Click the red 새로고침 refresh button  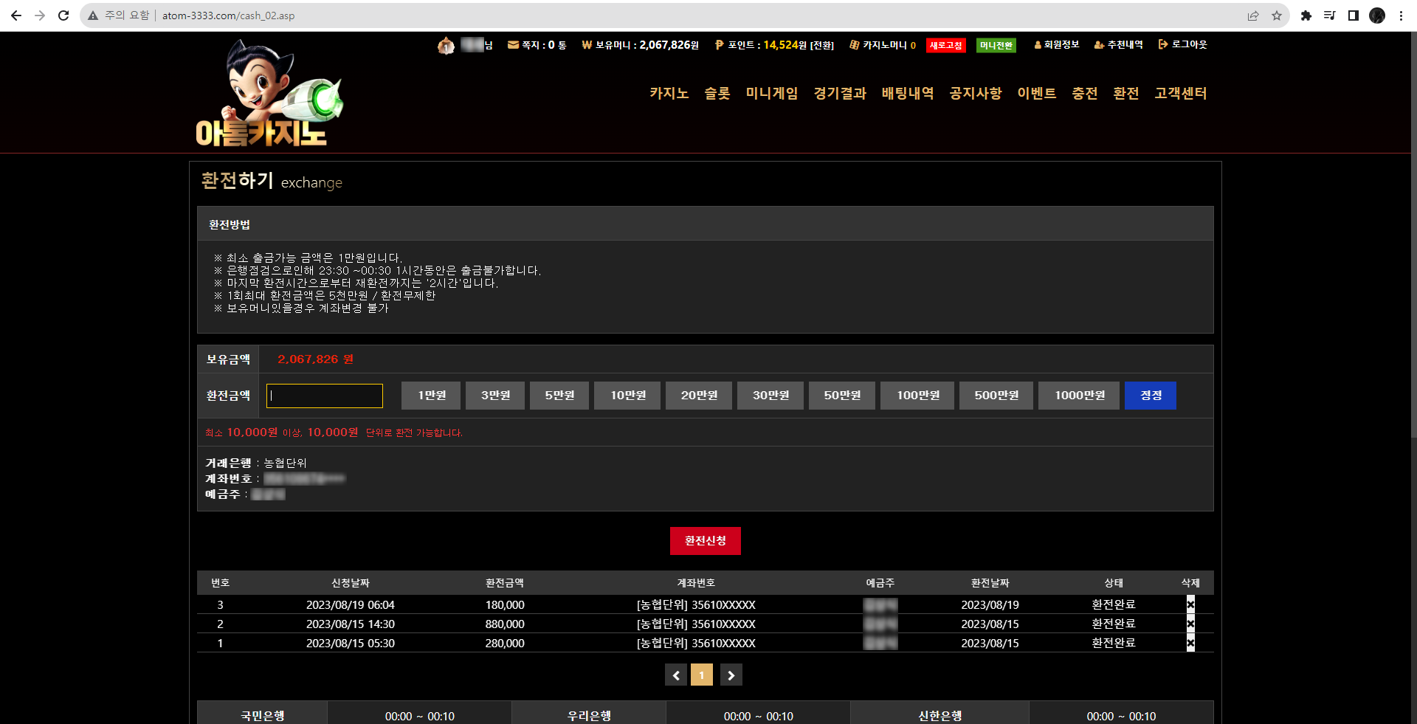946,46
